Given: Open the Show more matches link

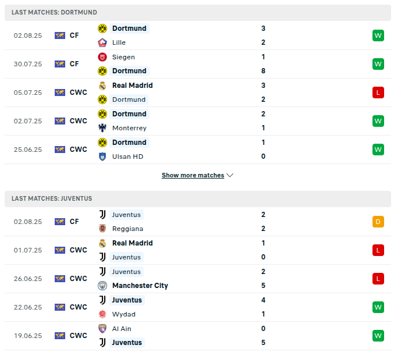Looking at the screenshot, I should click(193, 175).
